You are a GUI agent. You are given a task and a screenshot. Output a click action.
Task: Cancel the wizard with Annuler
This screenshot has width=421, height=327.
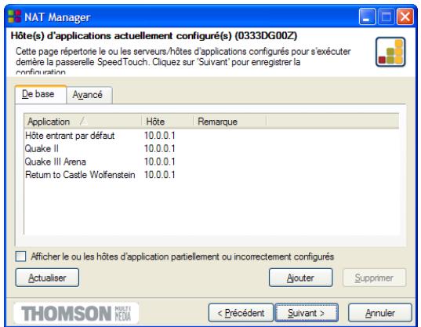380,313
